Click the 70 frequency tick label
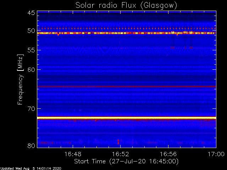The image size is (227, 170). click(31, 109)
